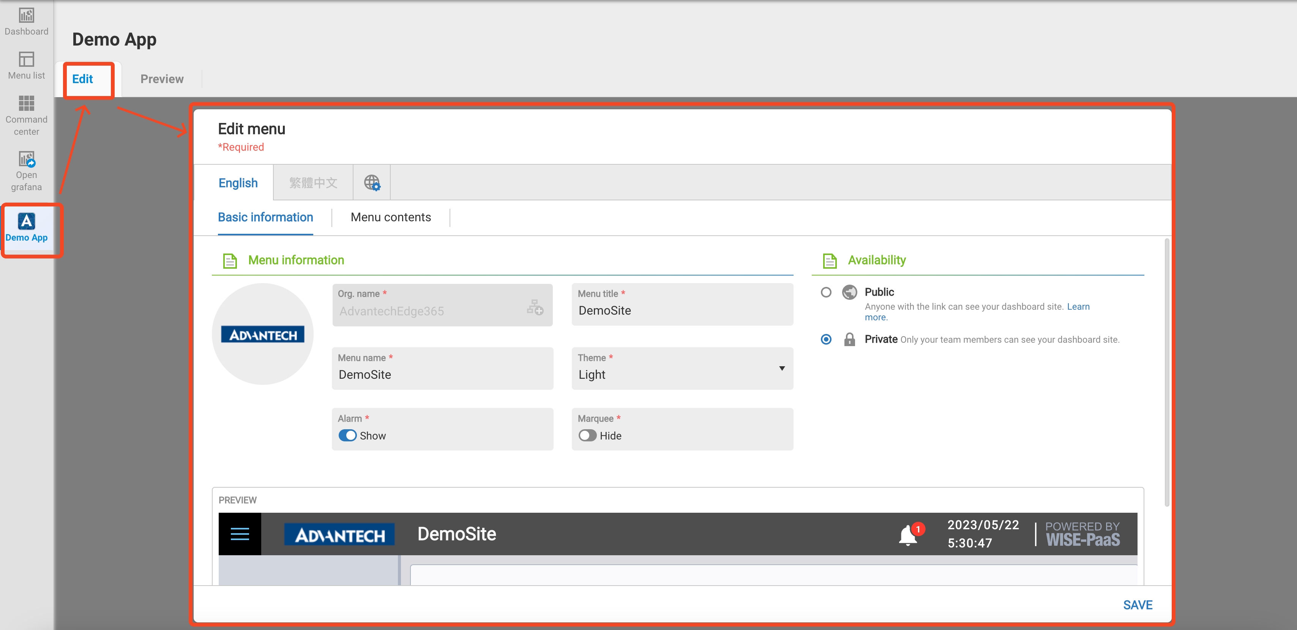
Task: Open the Learn more link
Action: 1078,306
